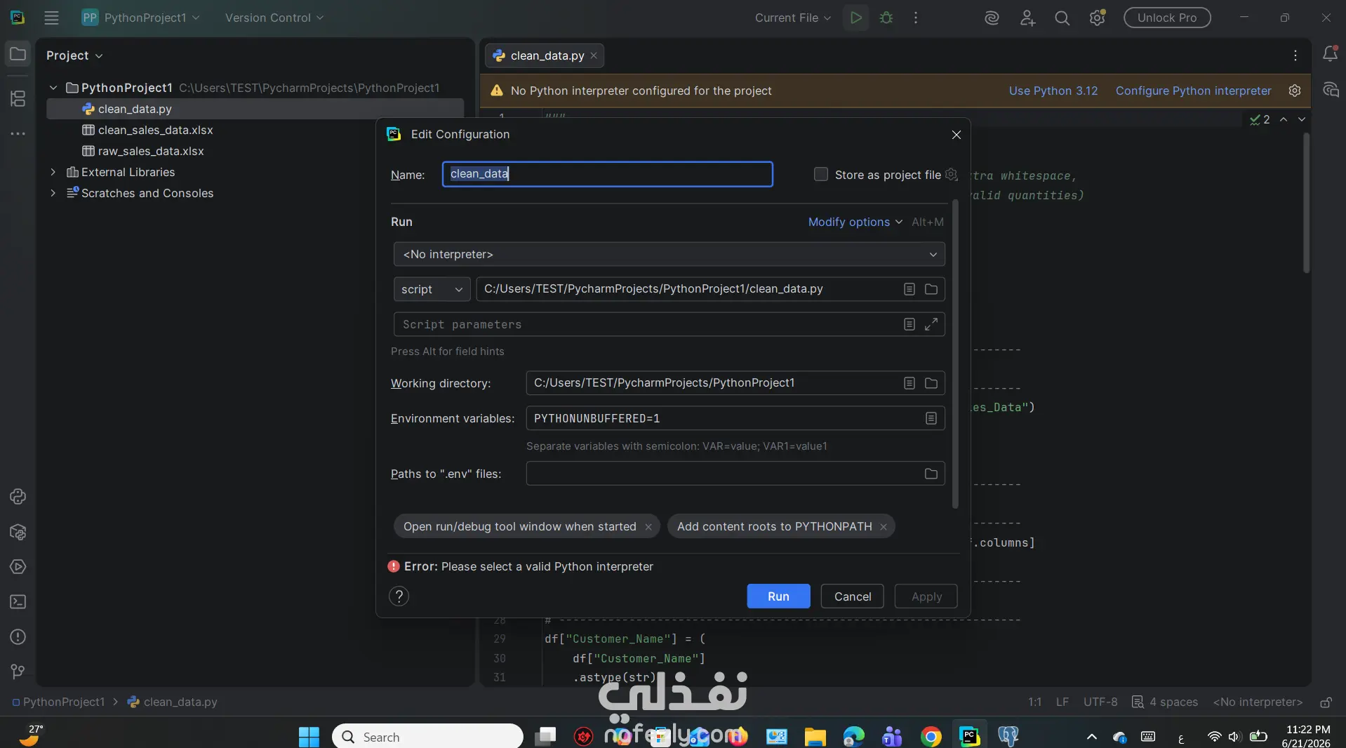Select clean_data.py in the project tree
1346x748 pixels.
pyautogui.click(x=255, y=109)
